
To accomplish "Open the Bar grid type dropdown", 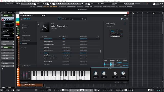I will coord(106,4).
